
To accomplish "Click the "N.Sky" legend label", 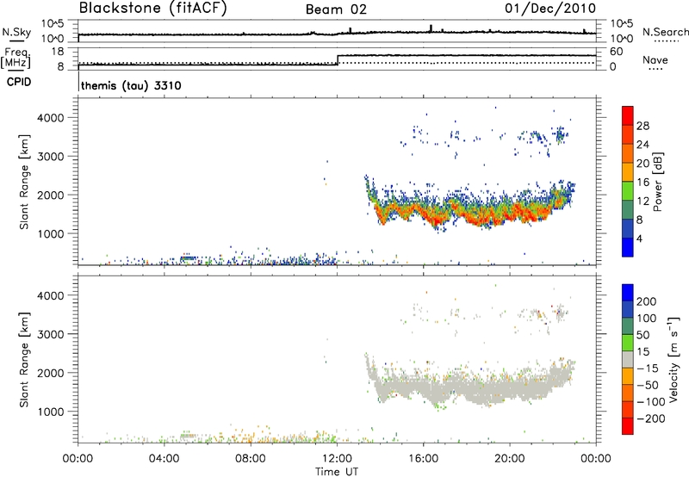I will tap(16, 32).
